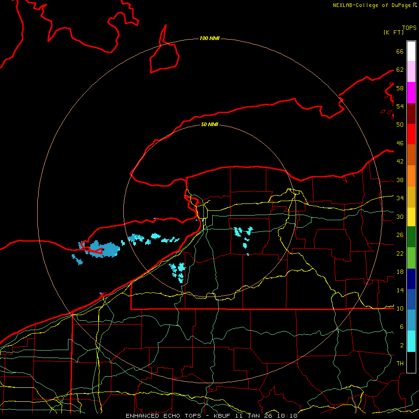The height and width of the screenshot is (419, 419).
Task: Click the "18" legend value
Action: point(400,272)
